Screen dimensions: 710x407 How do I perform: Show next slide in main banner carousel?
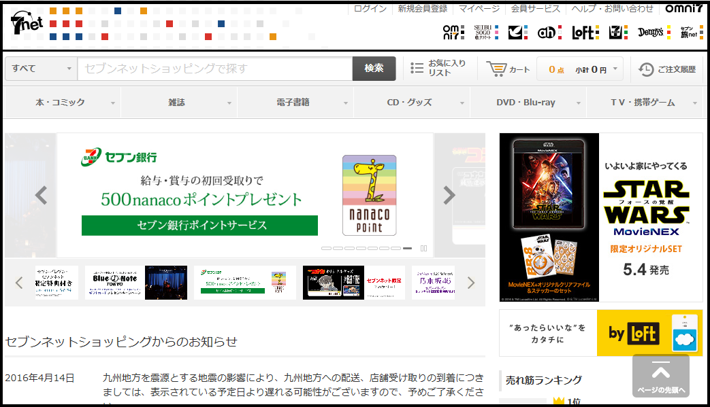[x=449, y=195]
